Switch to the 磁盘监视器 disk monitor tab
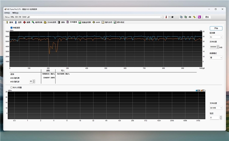Viewport: 229px width, 141px height. [x=85, y=22]
